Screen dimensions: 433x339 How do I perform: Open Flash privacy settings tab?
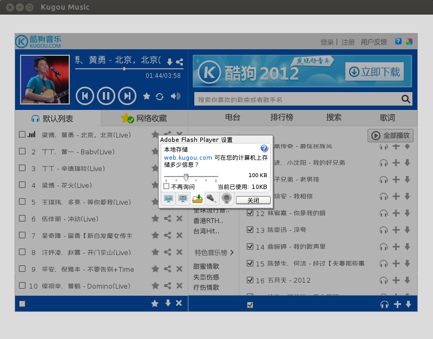tap(183, 199)
